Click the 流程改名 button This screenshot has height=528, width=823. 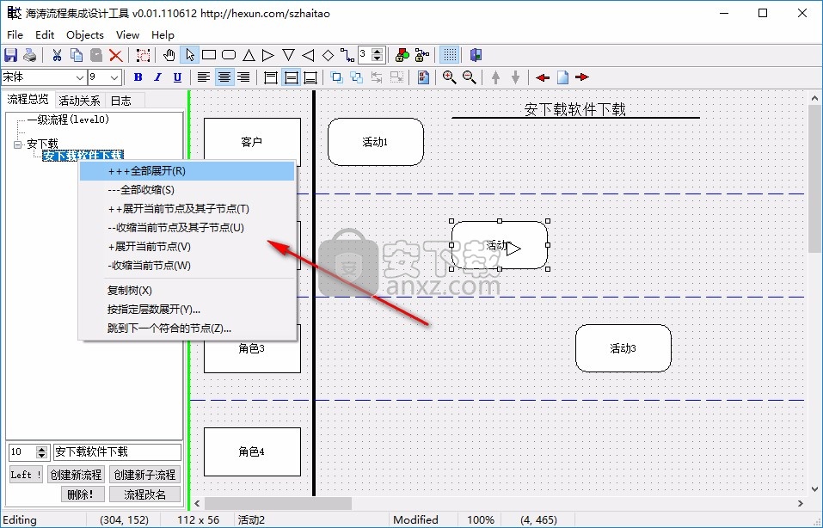click(144, 494)
